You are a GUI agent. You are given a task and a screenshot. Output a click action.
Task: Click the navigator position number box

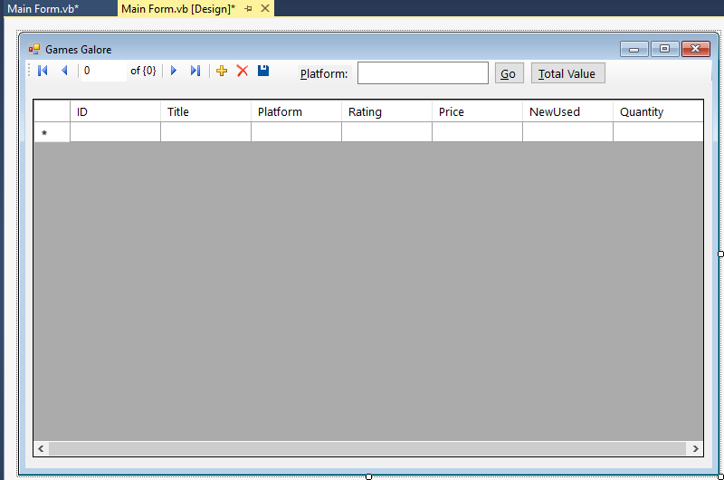tap(104, 71)
